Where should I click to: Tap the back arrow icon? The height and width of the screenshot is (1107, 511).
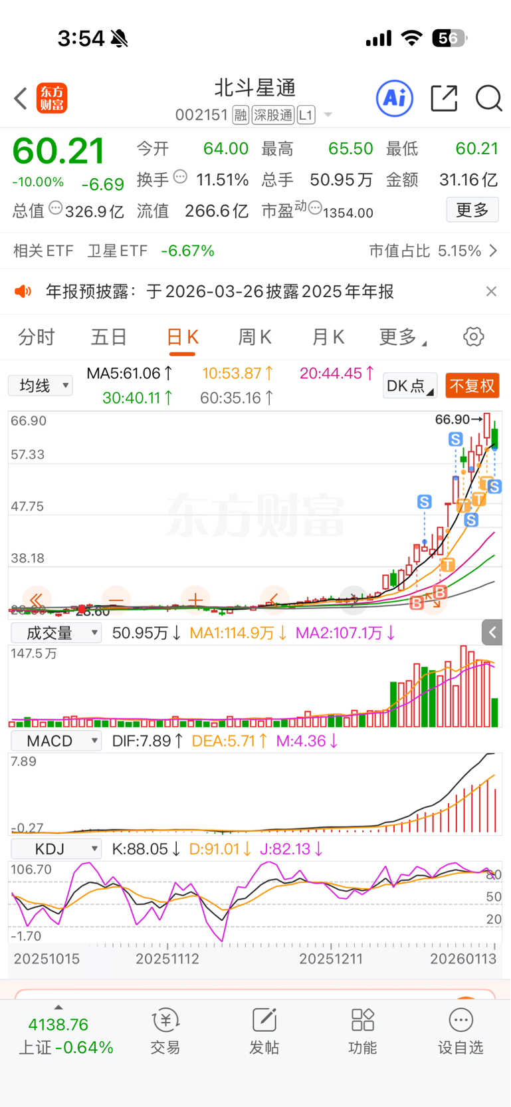coord(21,98)
